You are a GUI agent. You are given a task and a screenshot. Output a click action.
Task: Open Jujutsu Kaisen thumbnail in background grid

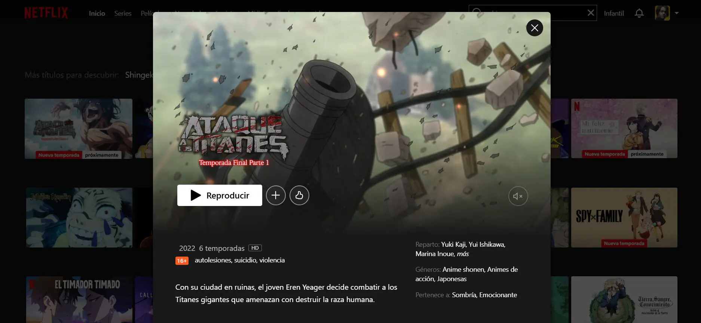click(x=79, y=217)
